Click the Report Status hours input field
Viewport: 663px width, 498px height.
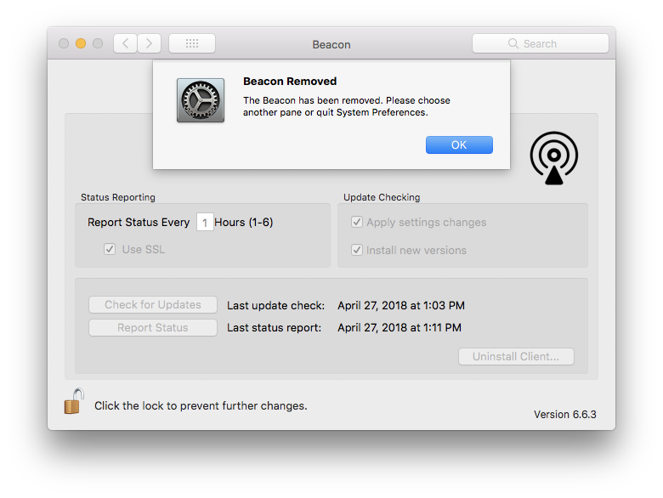205,223
